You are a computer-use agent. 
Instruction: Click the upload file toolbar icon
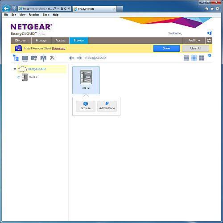click(43, 58)
